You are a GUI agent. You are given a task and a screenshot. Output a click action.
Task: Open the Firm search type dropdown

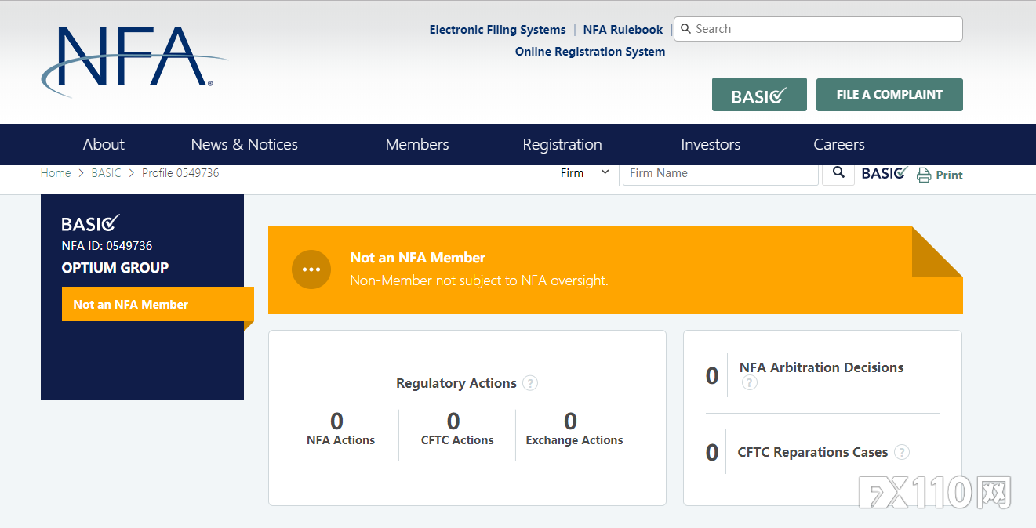coord(586,173)
